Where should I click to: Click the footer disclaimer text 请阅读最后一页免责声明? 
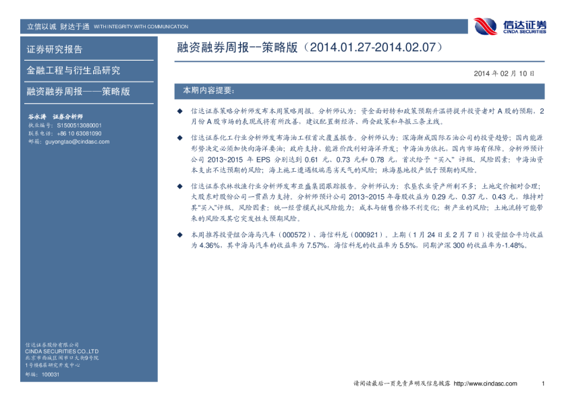click(392, 383)
